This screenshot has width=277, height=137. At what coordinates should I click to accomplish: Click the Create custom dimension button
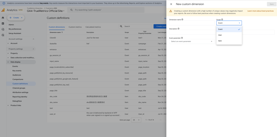(160, 26)
